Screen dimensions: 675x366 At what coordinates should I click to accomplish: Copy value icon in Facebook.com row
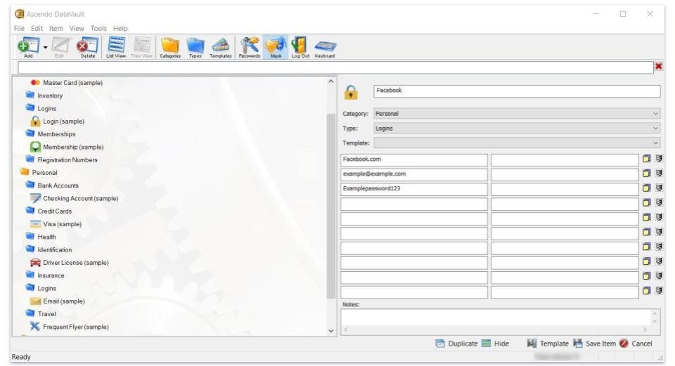[x=646, y=159]
